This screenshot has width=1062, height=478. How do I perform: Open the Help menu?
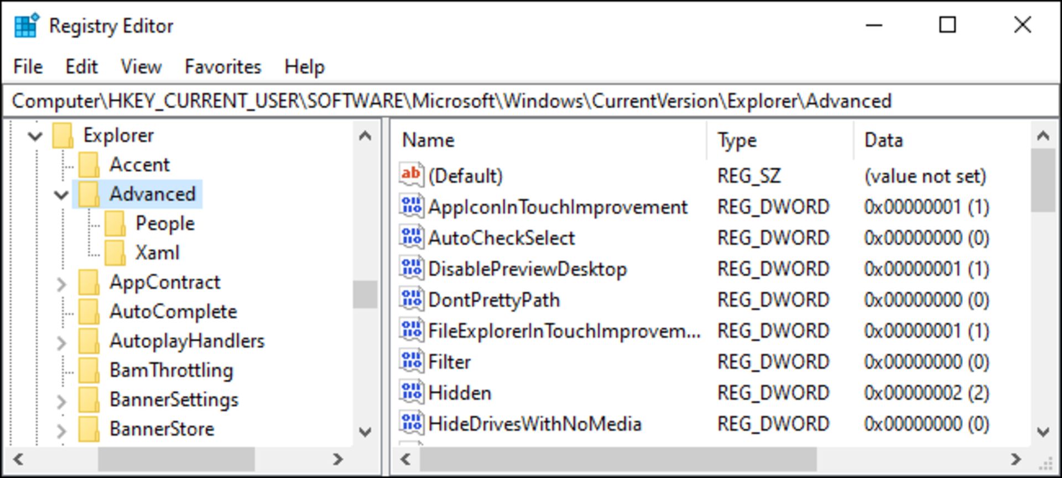click(x=304, y=67)
